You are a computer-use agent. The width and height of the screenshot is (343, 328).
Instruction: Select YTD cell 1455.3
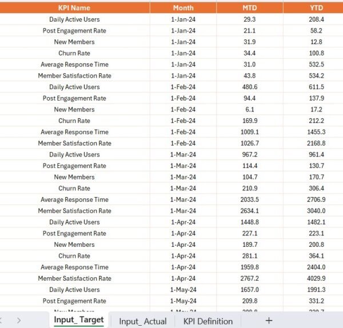click(313, 132)
